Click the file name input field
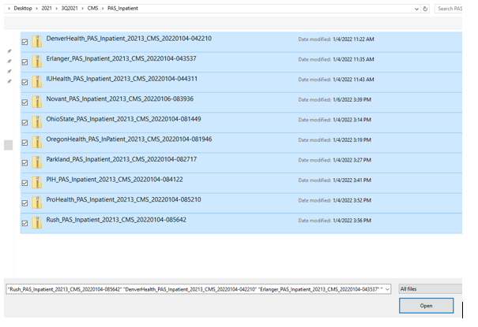 coord(195,289)
